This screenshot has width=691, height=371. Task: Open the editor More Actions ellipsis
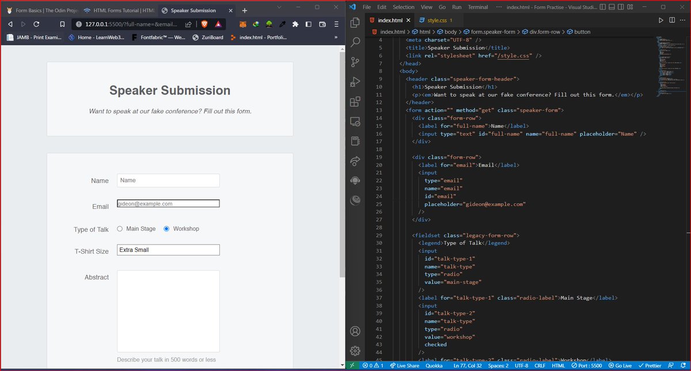(x=683, y=20)
